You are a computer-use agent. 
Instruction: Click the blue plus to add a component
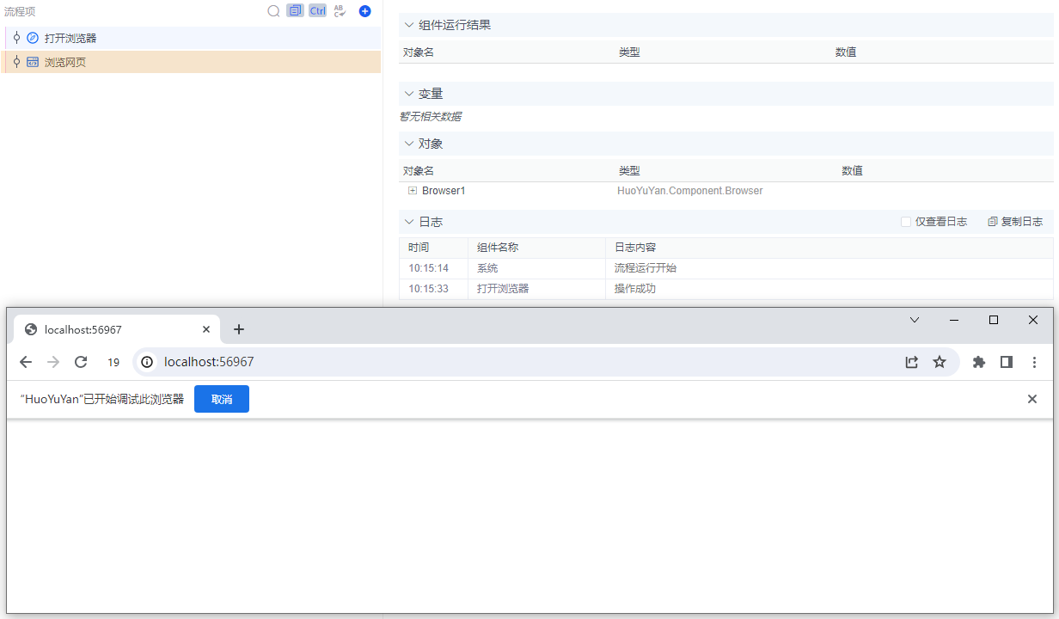[364, 10]
